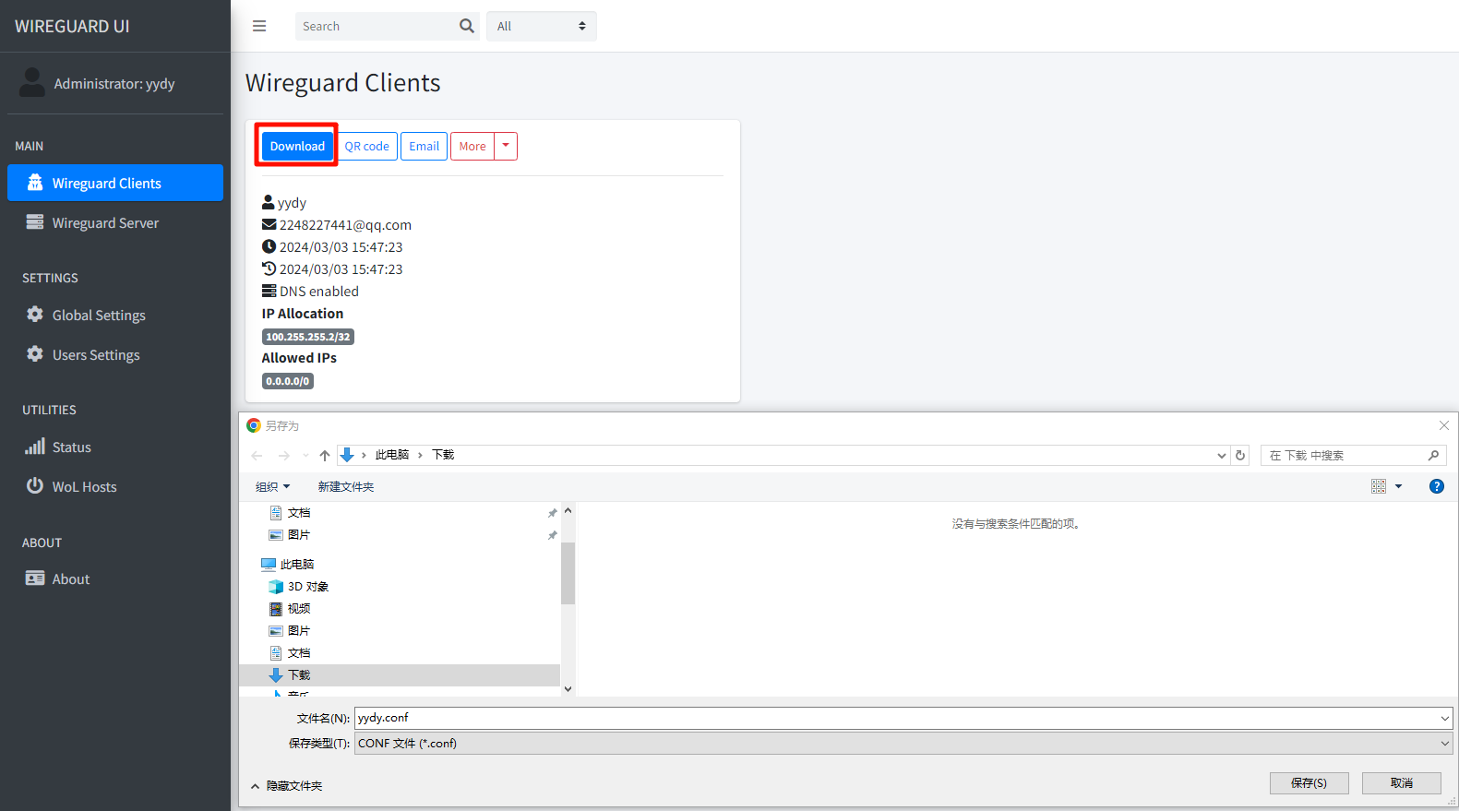This screenshot has width=1459, height=811.
Task: Open Wireguard Clients page in sidebar
Action: point(115,183)
